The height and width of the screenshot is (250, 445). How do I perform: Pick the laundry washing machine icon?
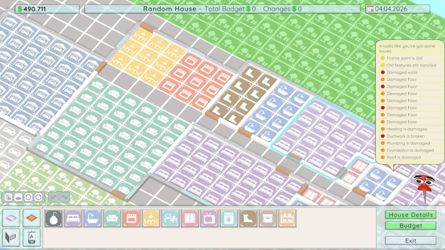tap(229, 218)
